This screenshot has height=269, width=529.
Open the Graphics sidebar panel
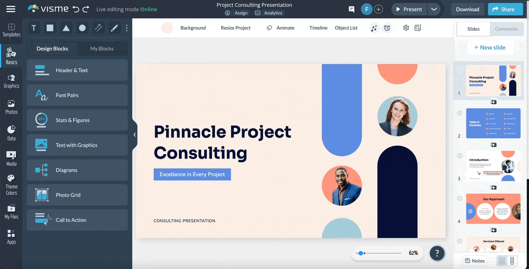11,82
